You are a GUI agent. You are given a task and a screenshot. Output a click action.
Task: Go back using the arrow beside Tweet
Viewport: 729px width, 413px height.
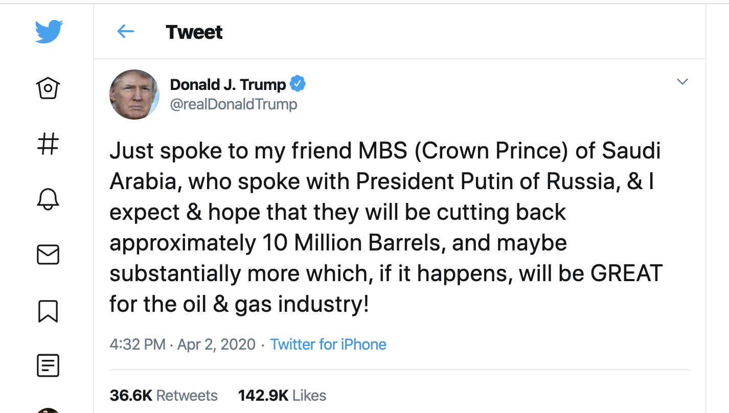[125, 32]
